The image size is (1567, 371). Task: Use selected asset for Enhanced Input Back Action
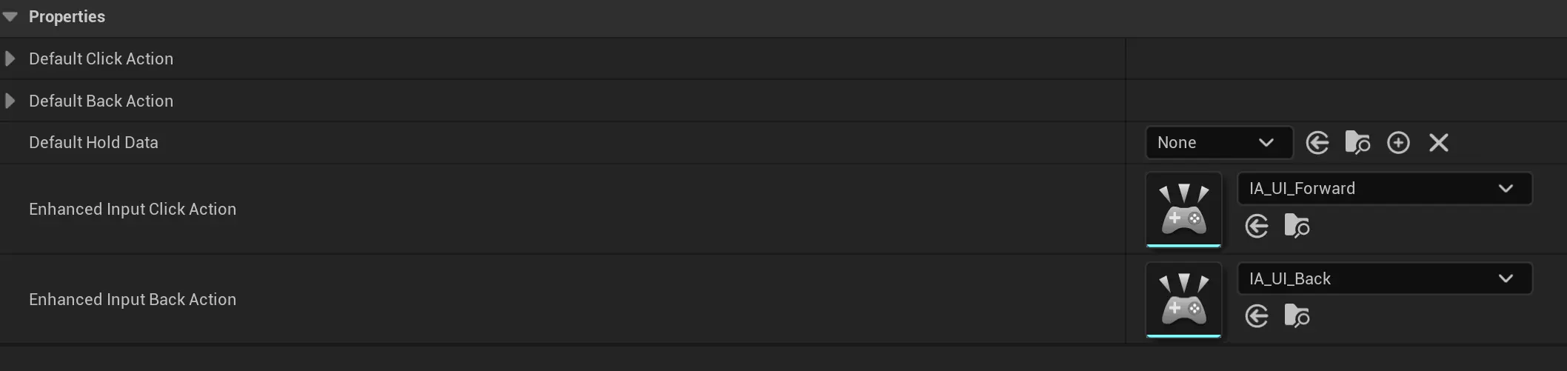coord(1257,316)
